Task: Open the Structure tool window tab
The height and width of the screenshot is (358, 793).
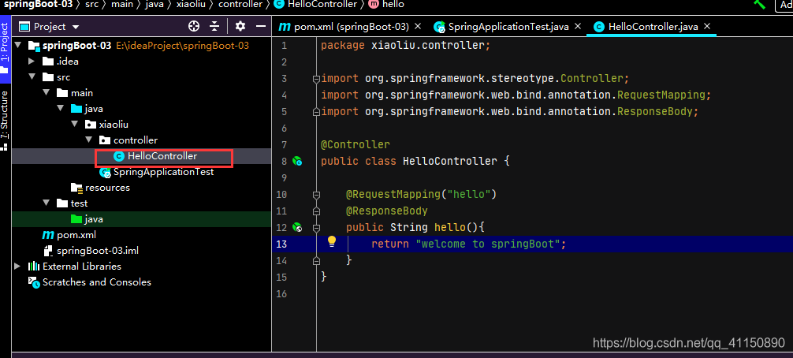Action: (5, 120)
